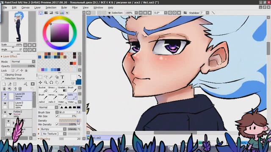Zoom out using navigator minus button

click(25, 45)
